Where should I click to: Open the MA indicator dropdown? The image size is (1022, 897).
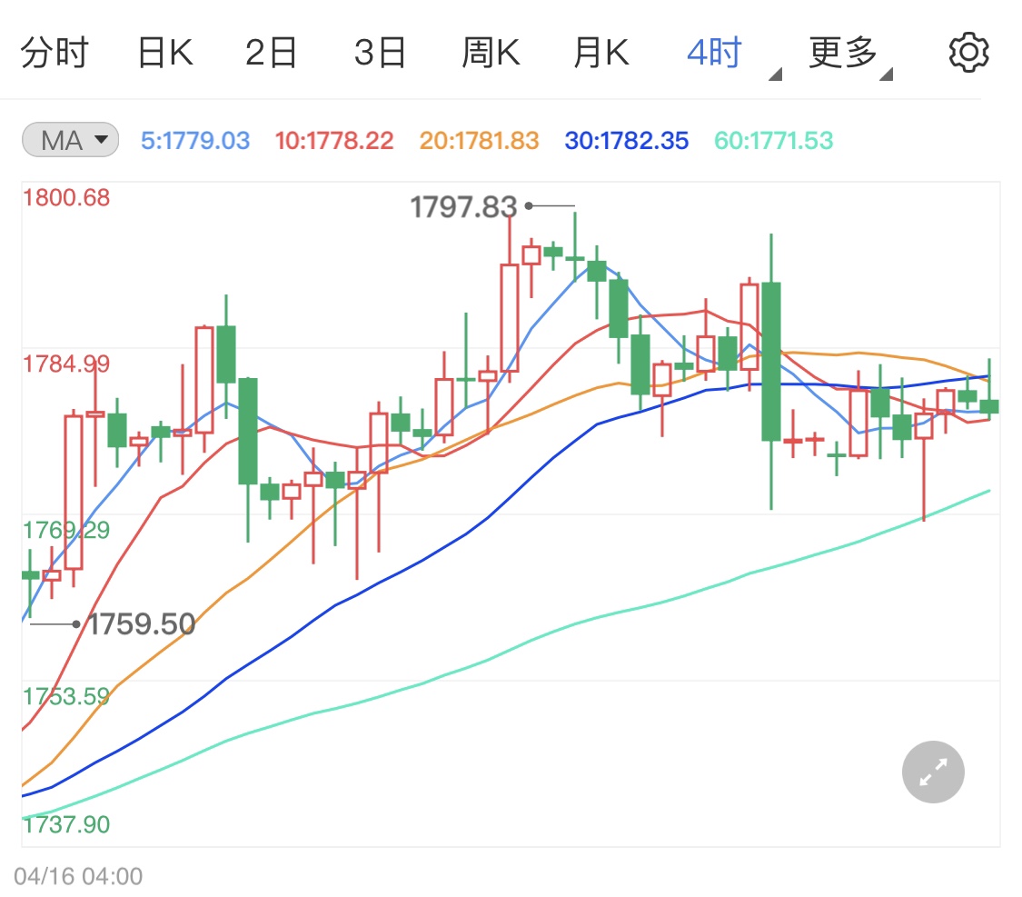70,140
